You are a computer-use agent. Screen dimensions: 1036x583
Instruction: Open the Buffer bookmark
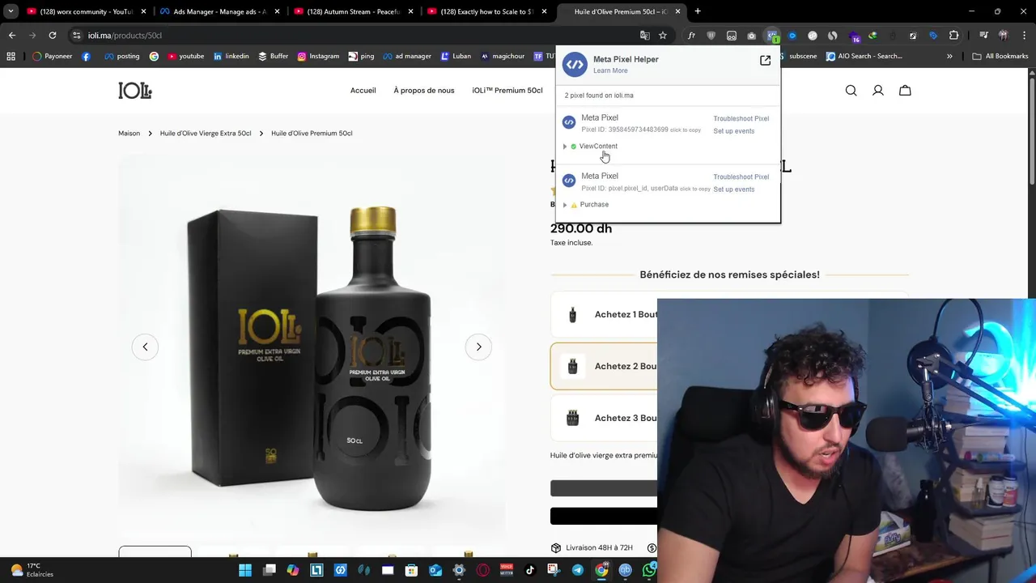point(274,56)
